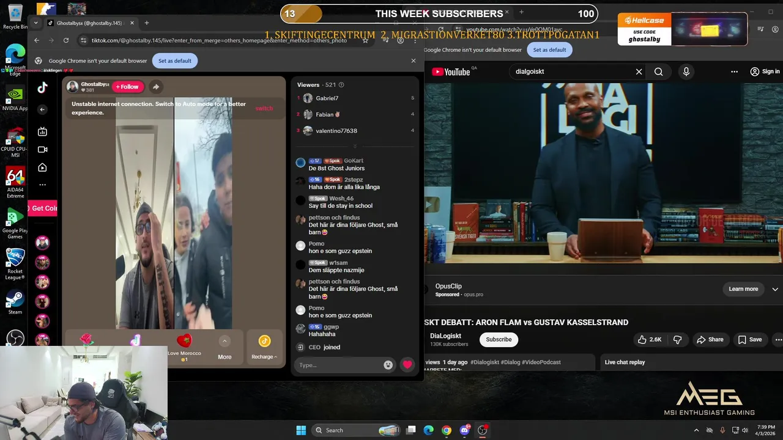Dismiss the default browser bar in TikTok window
This screenshot has width=783, height=440.
click(x=413, y=61)
